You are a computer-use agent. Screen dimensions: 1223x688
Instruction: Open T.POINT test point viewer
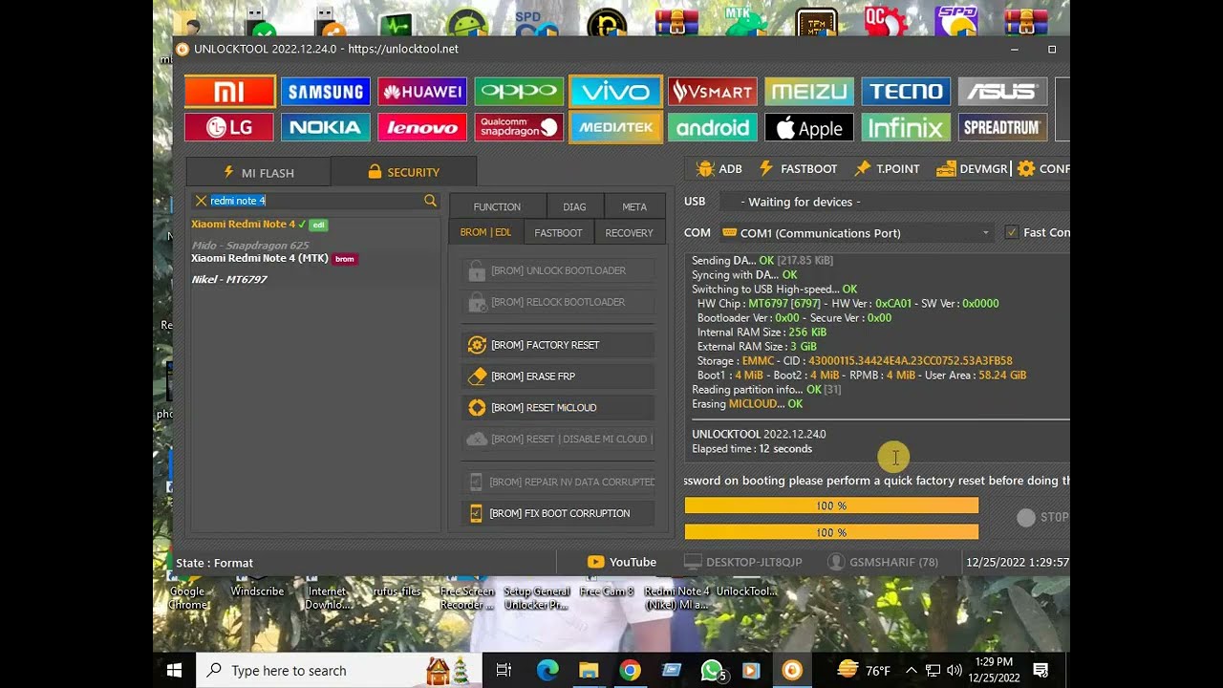(x=887, y=169)
